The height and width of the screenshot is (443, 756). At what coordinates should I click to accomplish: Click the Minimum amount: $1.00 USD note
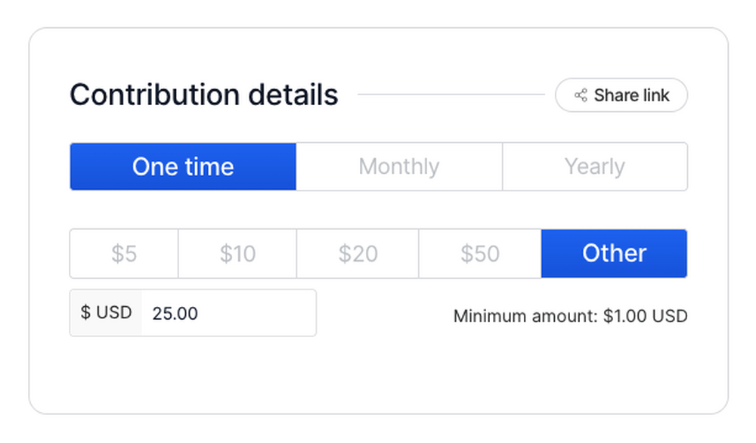[x=570, y=316]
